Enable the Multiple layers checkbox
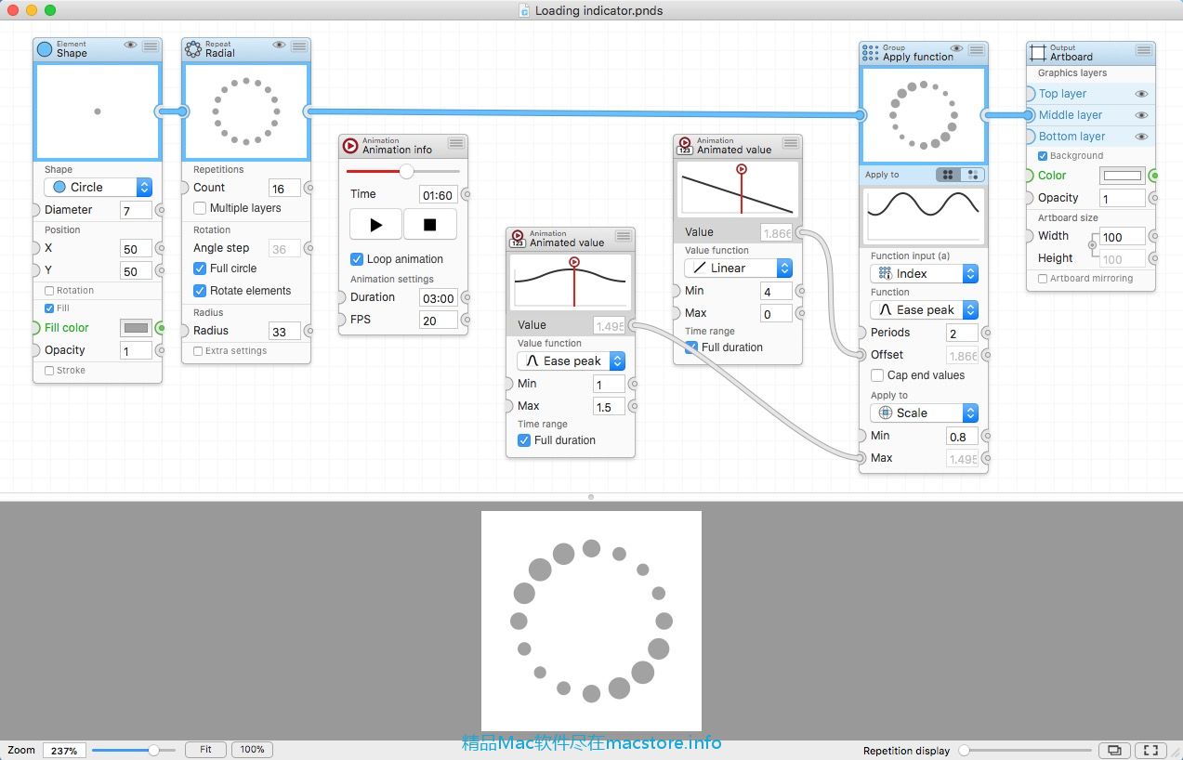The image size is (1183, 760). point(200,208)
